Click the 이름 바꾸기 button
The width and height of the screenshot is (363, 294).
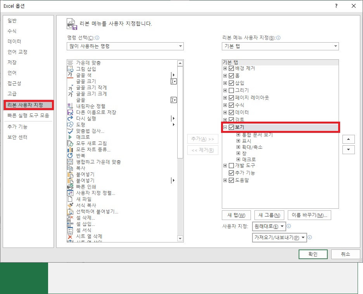(309, 215)
